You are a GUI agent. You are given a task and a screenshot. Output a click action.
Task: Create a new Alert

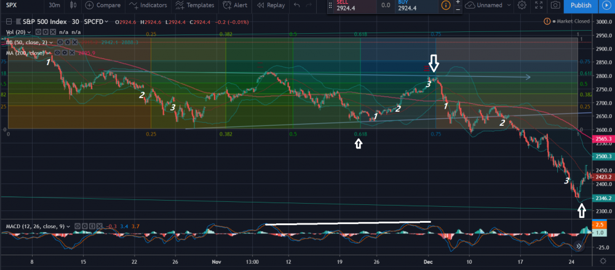pos(236,6)
